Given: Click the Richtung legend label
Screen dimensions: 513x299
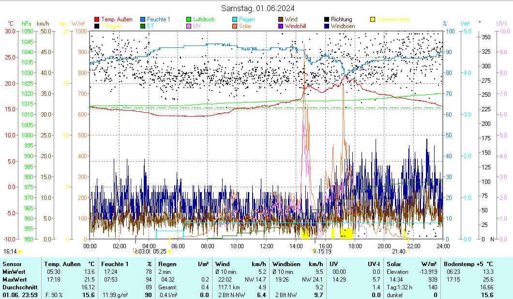Looking at the screenshot, I should [341, 19].
